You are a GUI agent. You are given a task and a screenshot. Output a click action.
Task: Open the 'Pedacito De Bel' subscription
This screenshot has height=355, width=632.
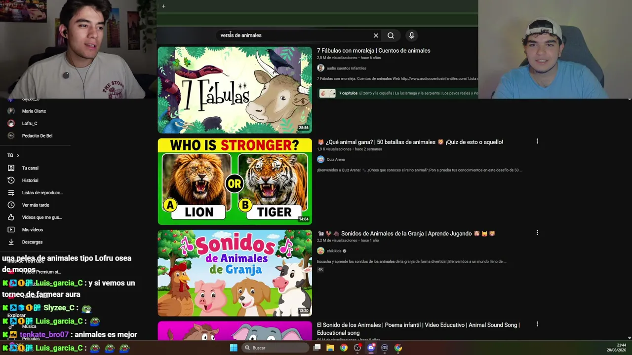coord(37,136)
